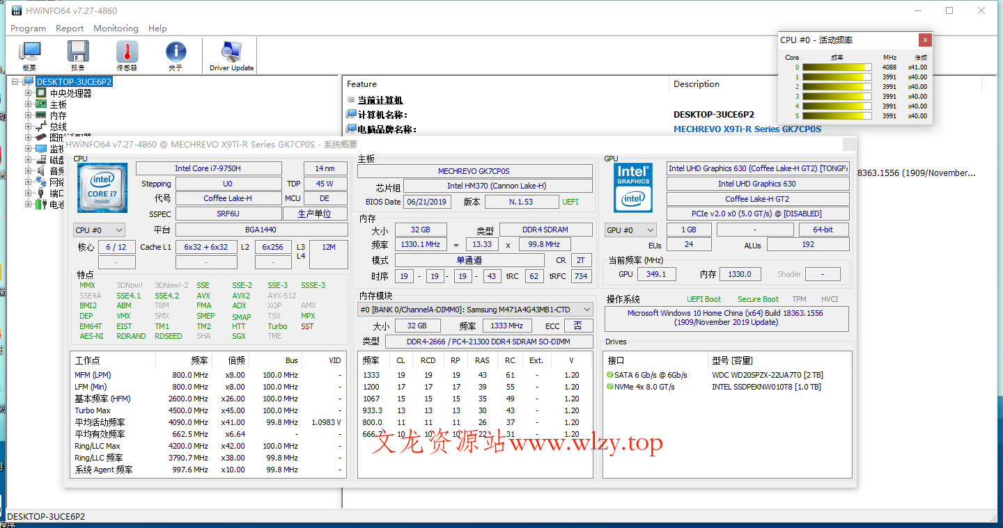Screen dimensions: 1003x528
Task: Open the Program menu
Action: click(x=28, y=29)
